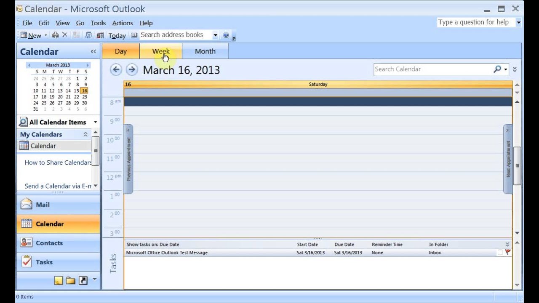Open the Toolbar Options arrow
The width and height of the screenshot is (539, 303).
point(234,38)
